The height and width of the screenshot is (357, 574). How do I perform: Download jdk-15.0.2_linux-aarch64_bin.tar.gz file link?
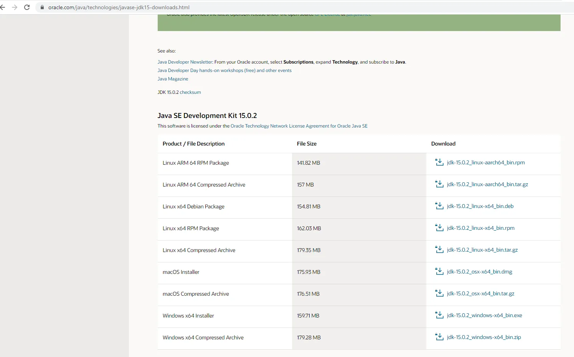coord(487,184)
